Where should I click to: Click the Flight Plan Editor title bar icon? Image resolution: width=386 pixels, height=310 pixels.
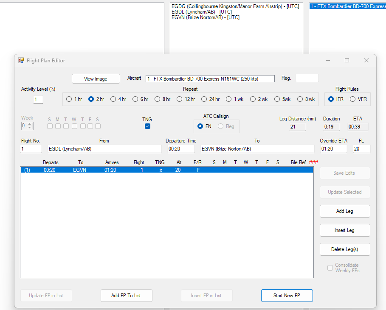(x=21, y=61)
